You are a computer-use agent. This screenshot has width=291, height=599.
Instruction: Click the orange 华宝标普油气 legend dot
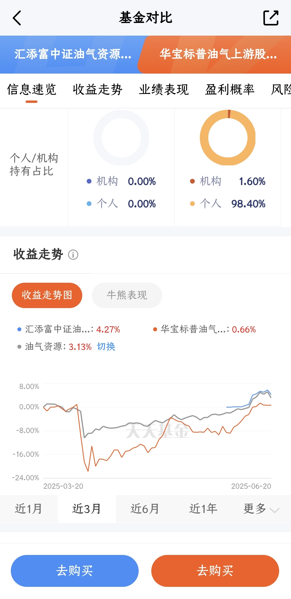[155, 329]
